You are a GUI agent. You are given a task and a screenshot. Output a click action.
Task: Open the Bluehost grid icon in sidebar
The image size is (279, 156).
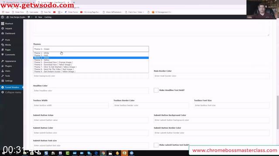tap(3, 23)
